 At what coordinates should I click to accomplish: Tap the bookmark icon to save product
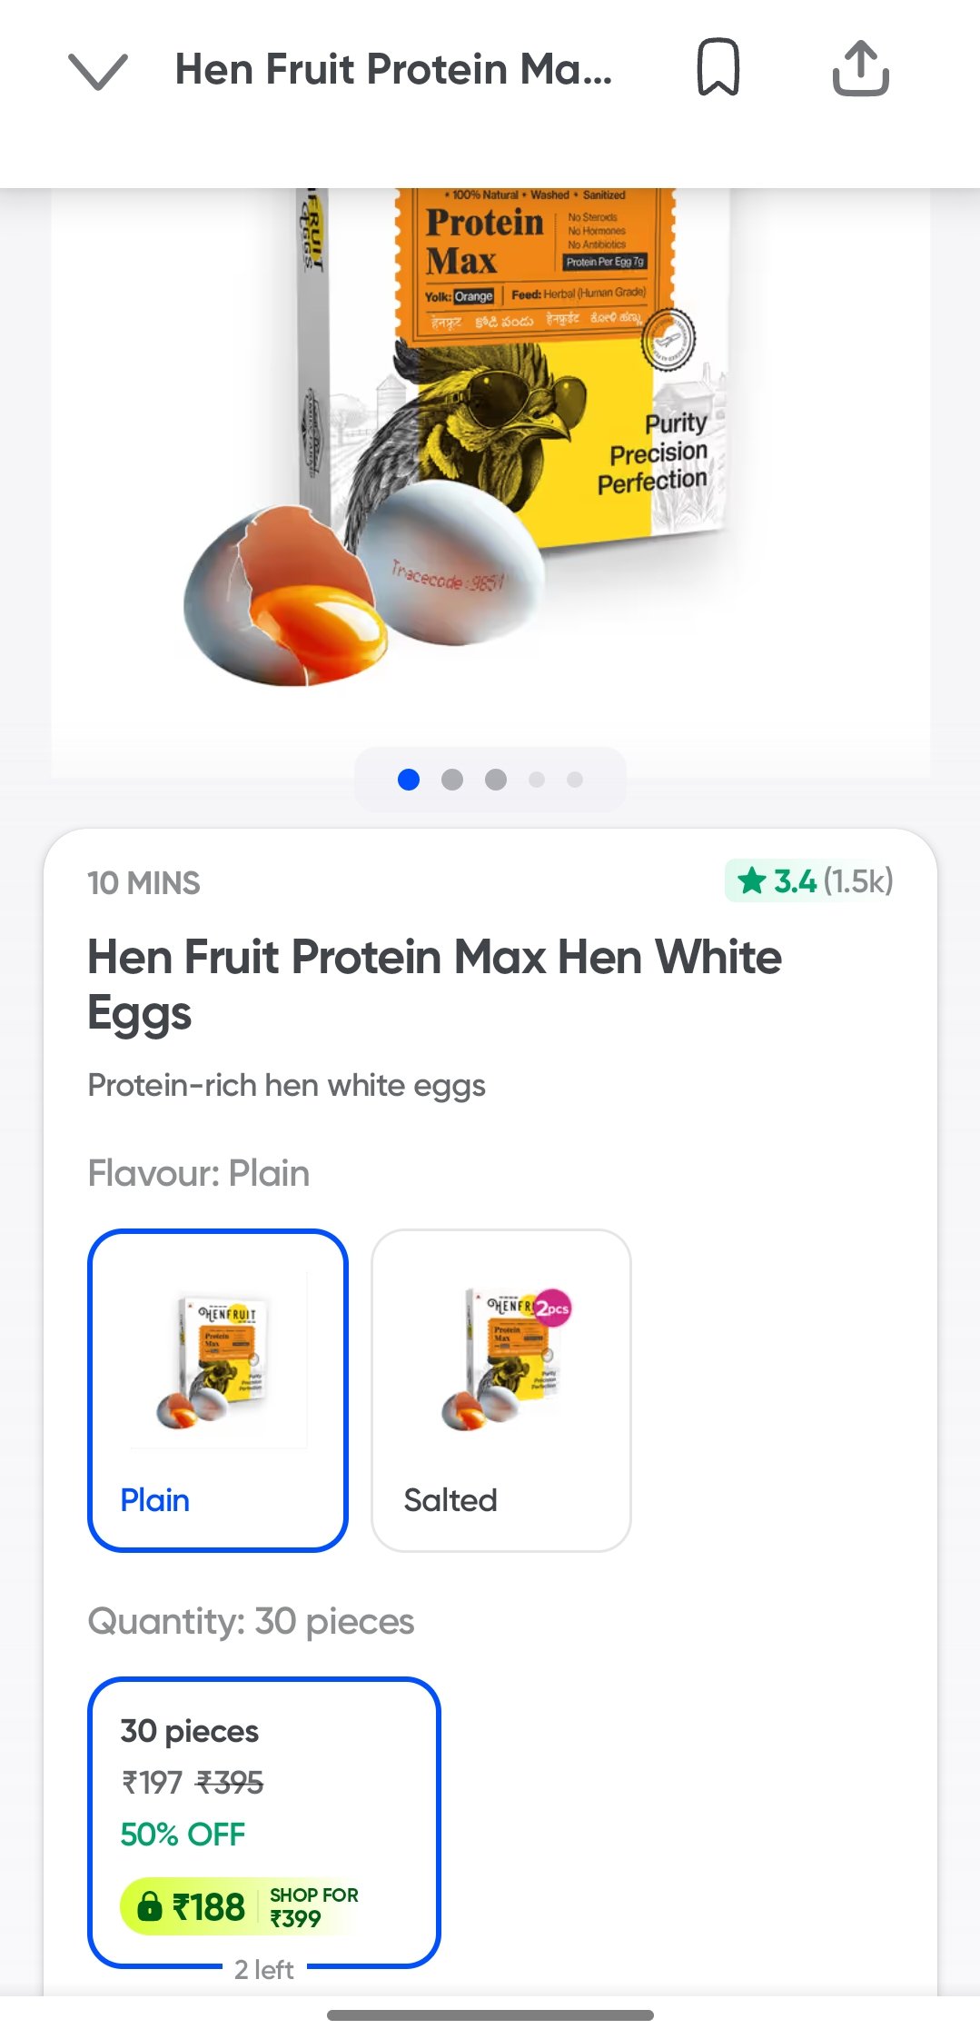(718, 68)
